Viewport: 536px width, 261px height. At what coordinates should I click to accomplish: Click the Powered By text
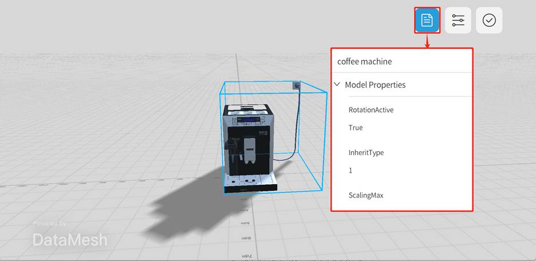[49, 223]
